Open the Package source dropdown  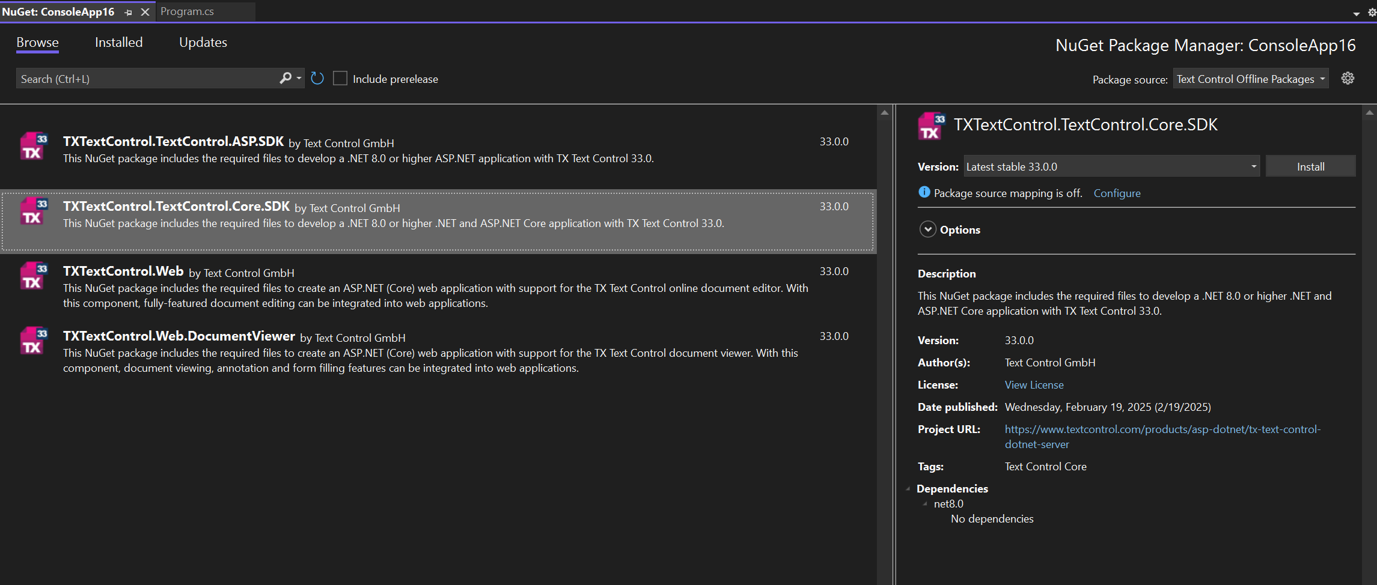click(x=1250, y=79)
